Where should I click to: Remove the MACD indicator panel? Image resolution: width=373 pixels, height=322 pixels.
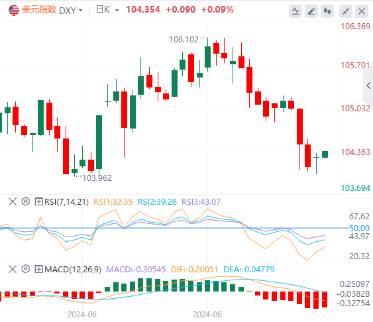coord(13,269)
